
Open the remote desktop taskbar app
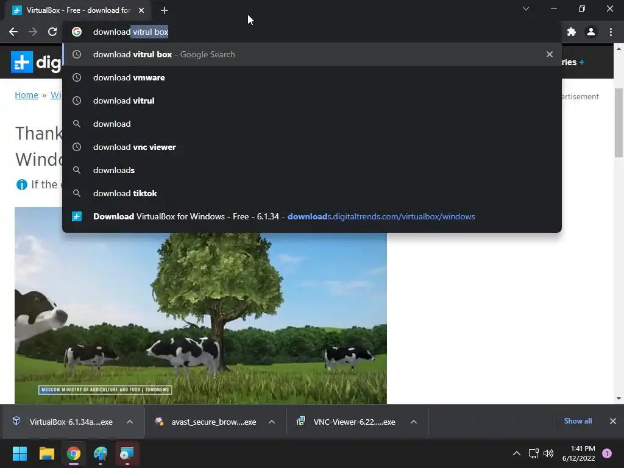[x=127, y=453]
